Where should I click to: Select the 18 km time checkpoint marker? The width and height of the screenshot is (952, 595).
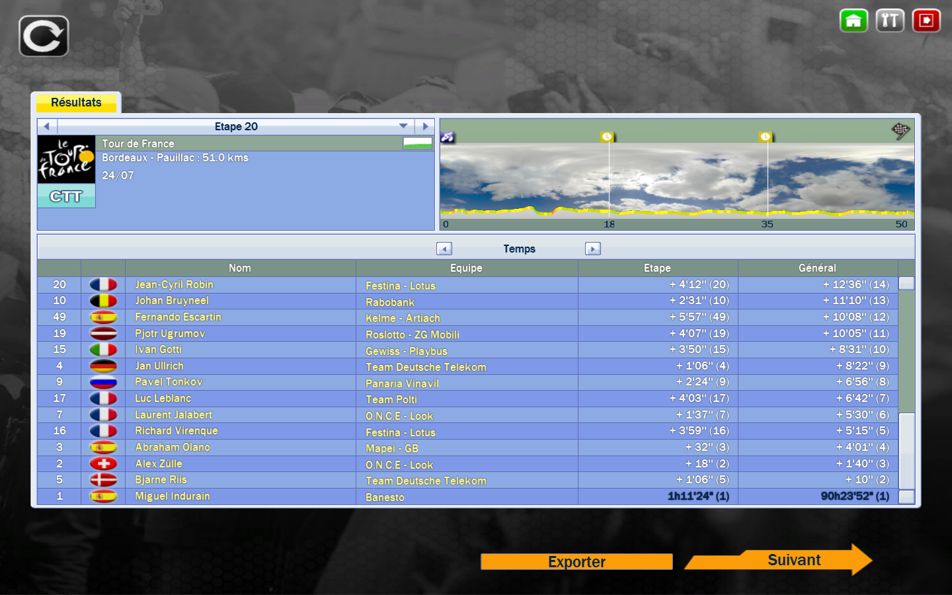607,137
